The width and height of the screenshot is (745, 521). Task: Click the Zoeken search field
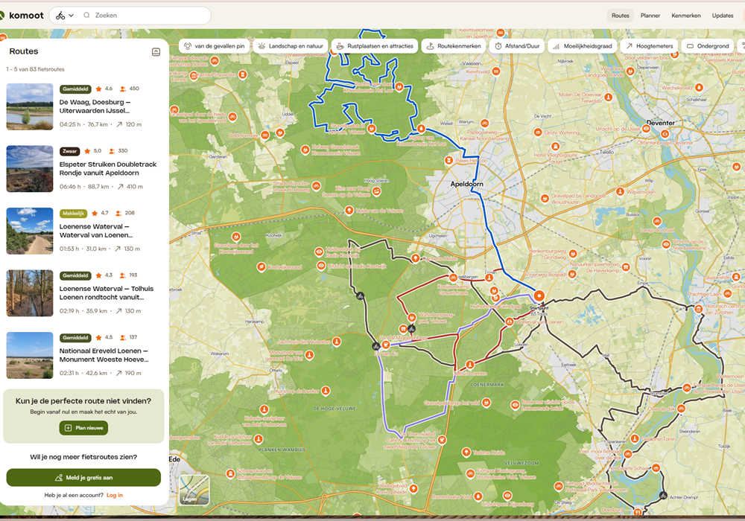[x=149, y=16]
